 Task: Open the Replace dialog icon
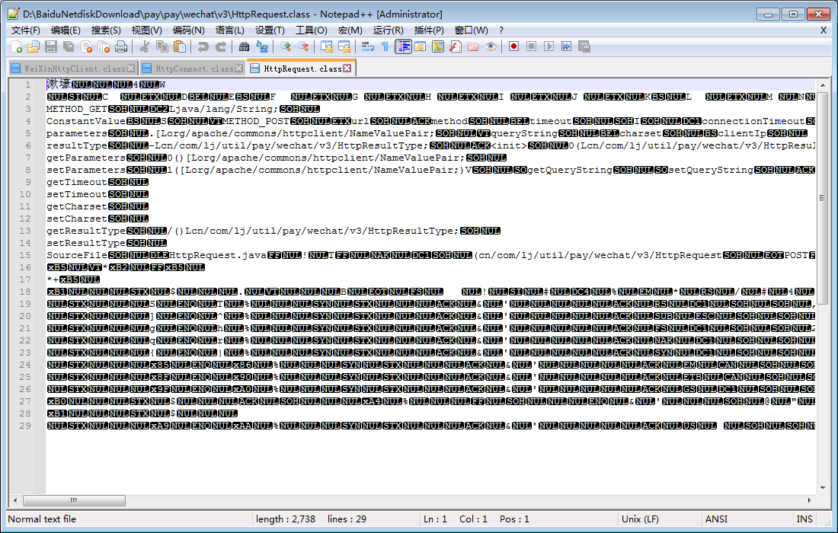(x=261, y=47)
